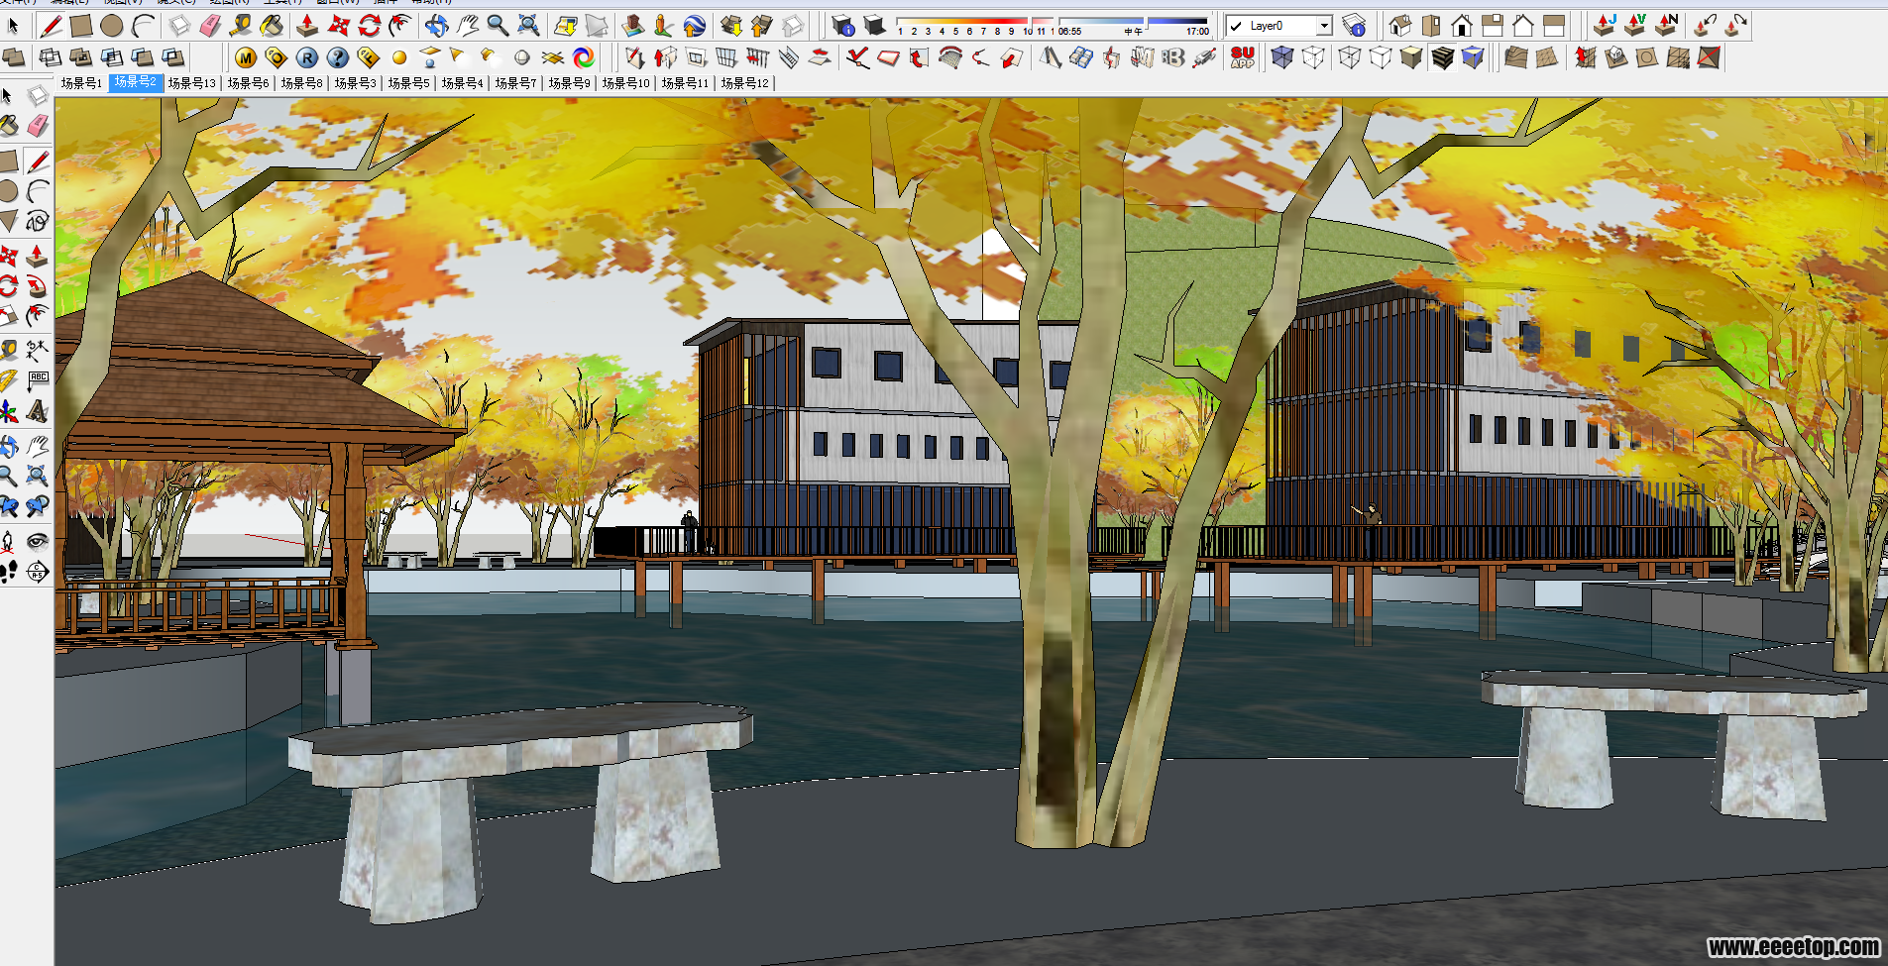Switch to scene tab 场景号1

(81, 83)
